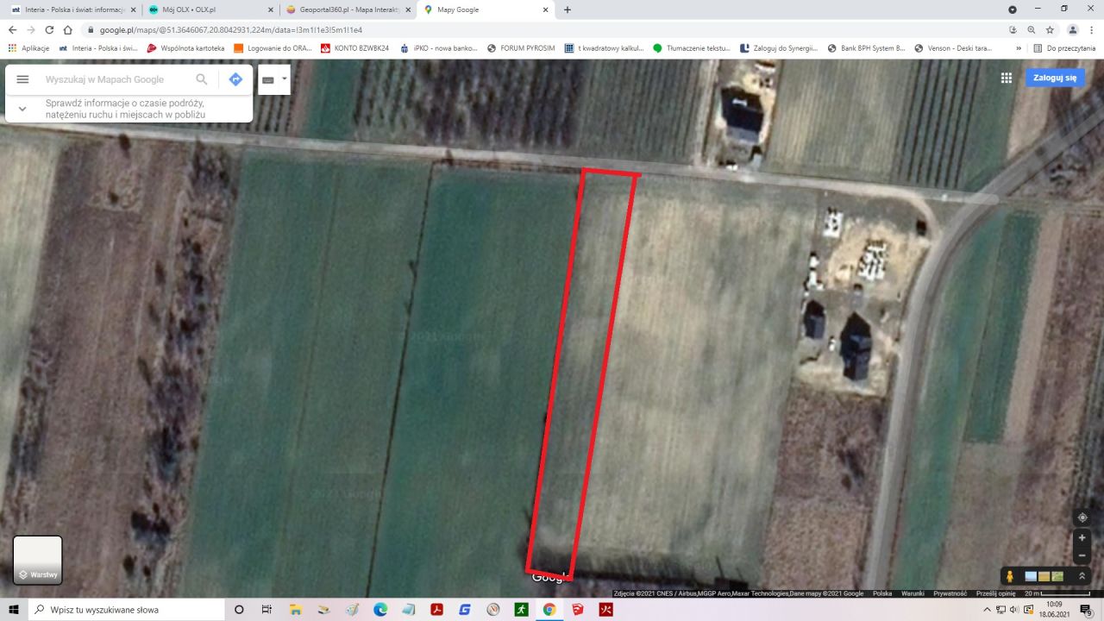Open the Windows notification center

tap(1086, 610)
